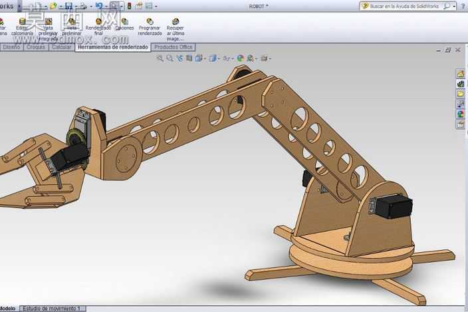The height and width of the screenshot is (312, 468).
Task: Expand the Open file dropdown arrow
Action: pos(61,6)
